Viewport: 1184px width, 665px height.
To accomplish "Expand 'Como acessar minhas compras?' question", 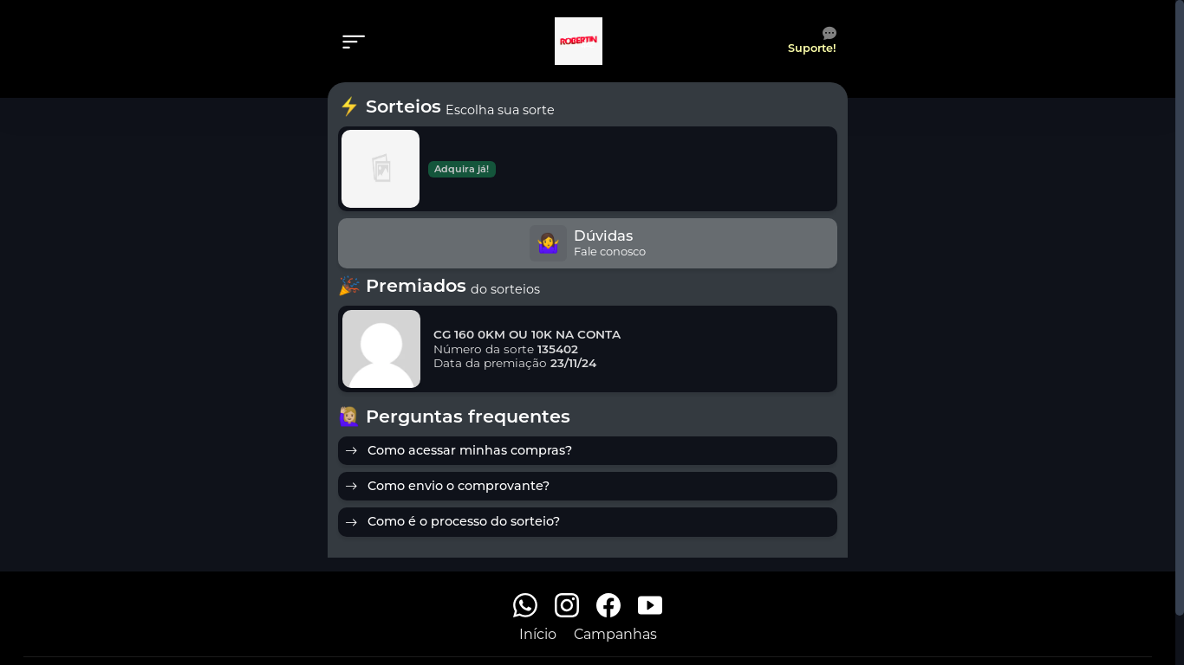I will click(x=587, y=450).
